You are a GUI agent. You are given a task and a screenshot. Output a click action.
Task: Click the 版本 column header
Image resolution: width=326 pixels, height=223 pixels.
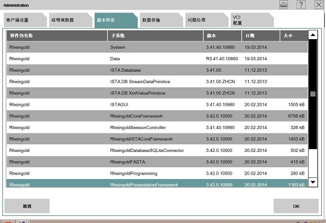[x=222, y=35]
